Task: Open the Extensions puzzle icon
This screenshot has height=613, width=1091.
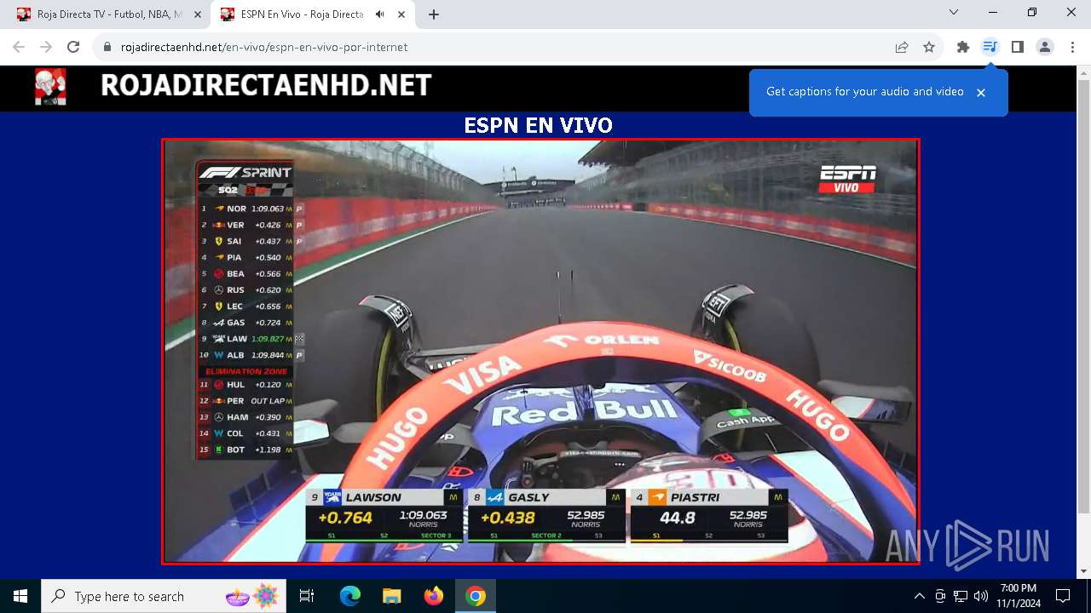Action: pos(963,48)
